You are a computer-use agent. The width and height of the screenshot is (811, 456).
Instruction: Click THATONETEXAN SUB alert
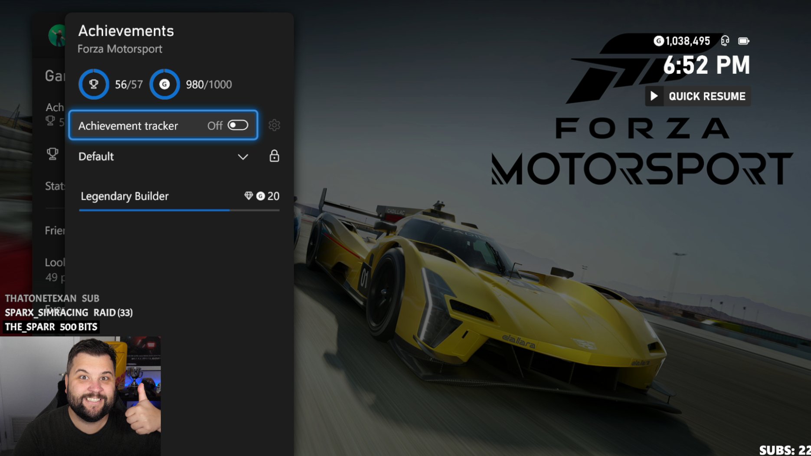52,298
